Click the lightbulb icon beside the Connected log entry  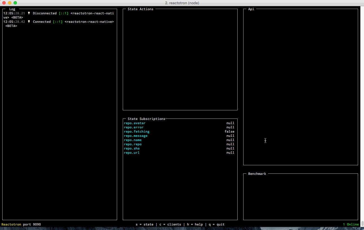pyautogui.click(x=29, y=22)
